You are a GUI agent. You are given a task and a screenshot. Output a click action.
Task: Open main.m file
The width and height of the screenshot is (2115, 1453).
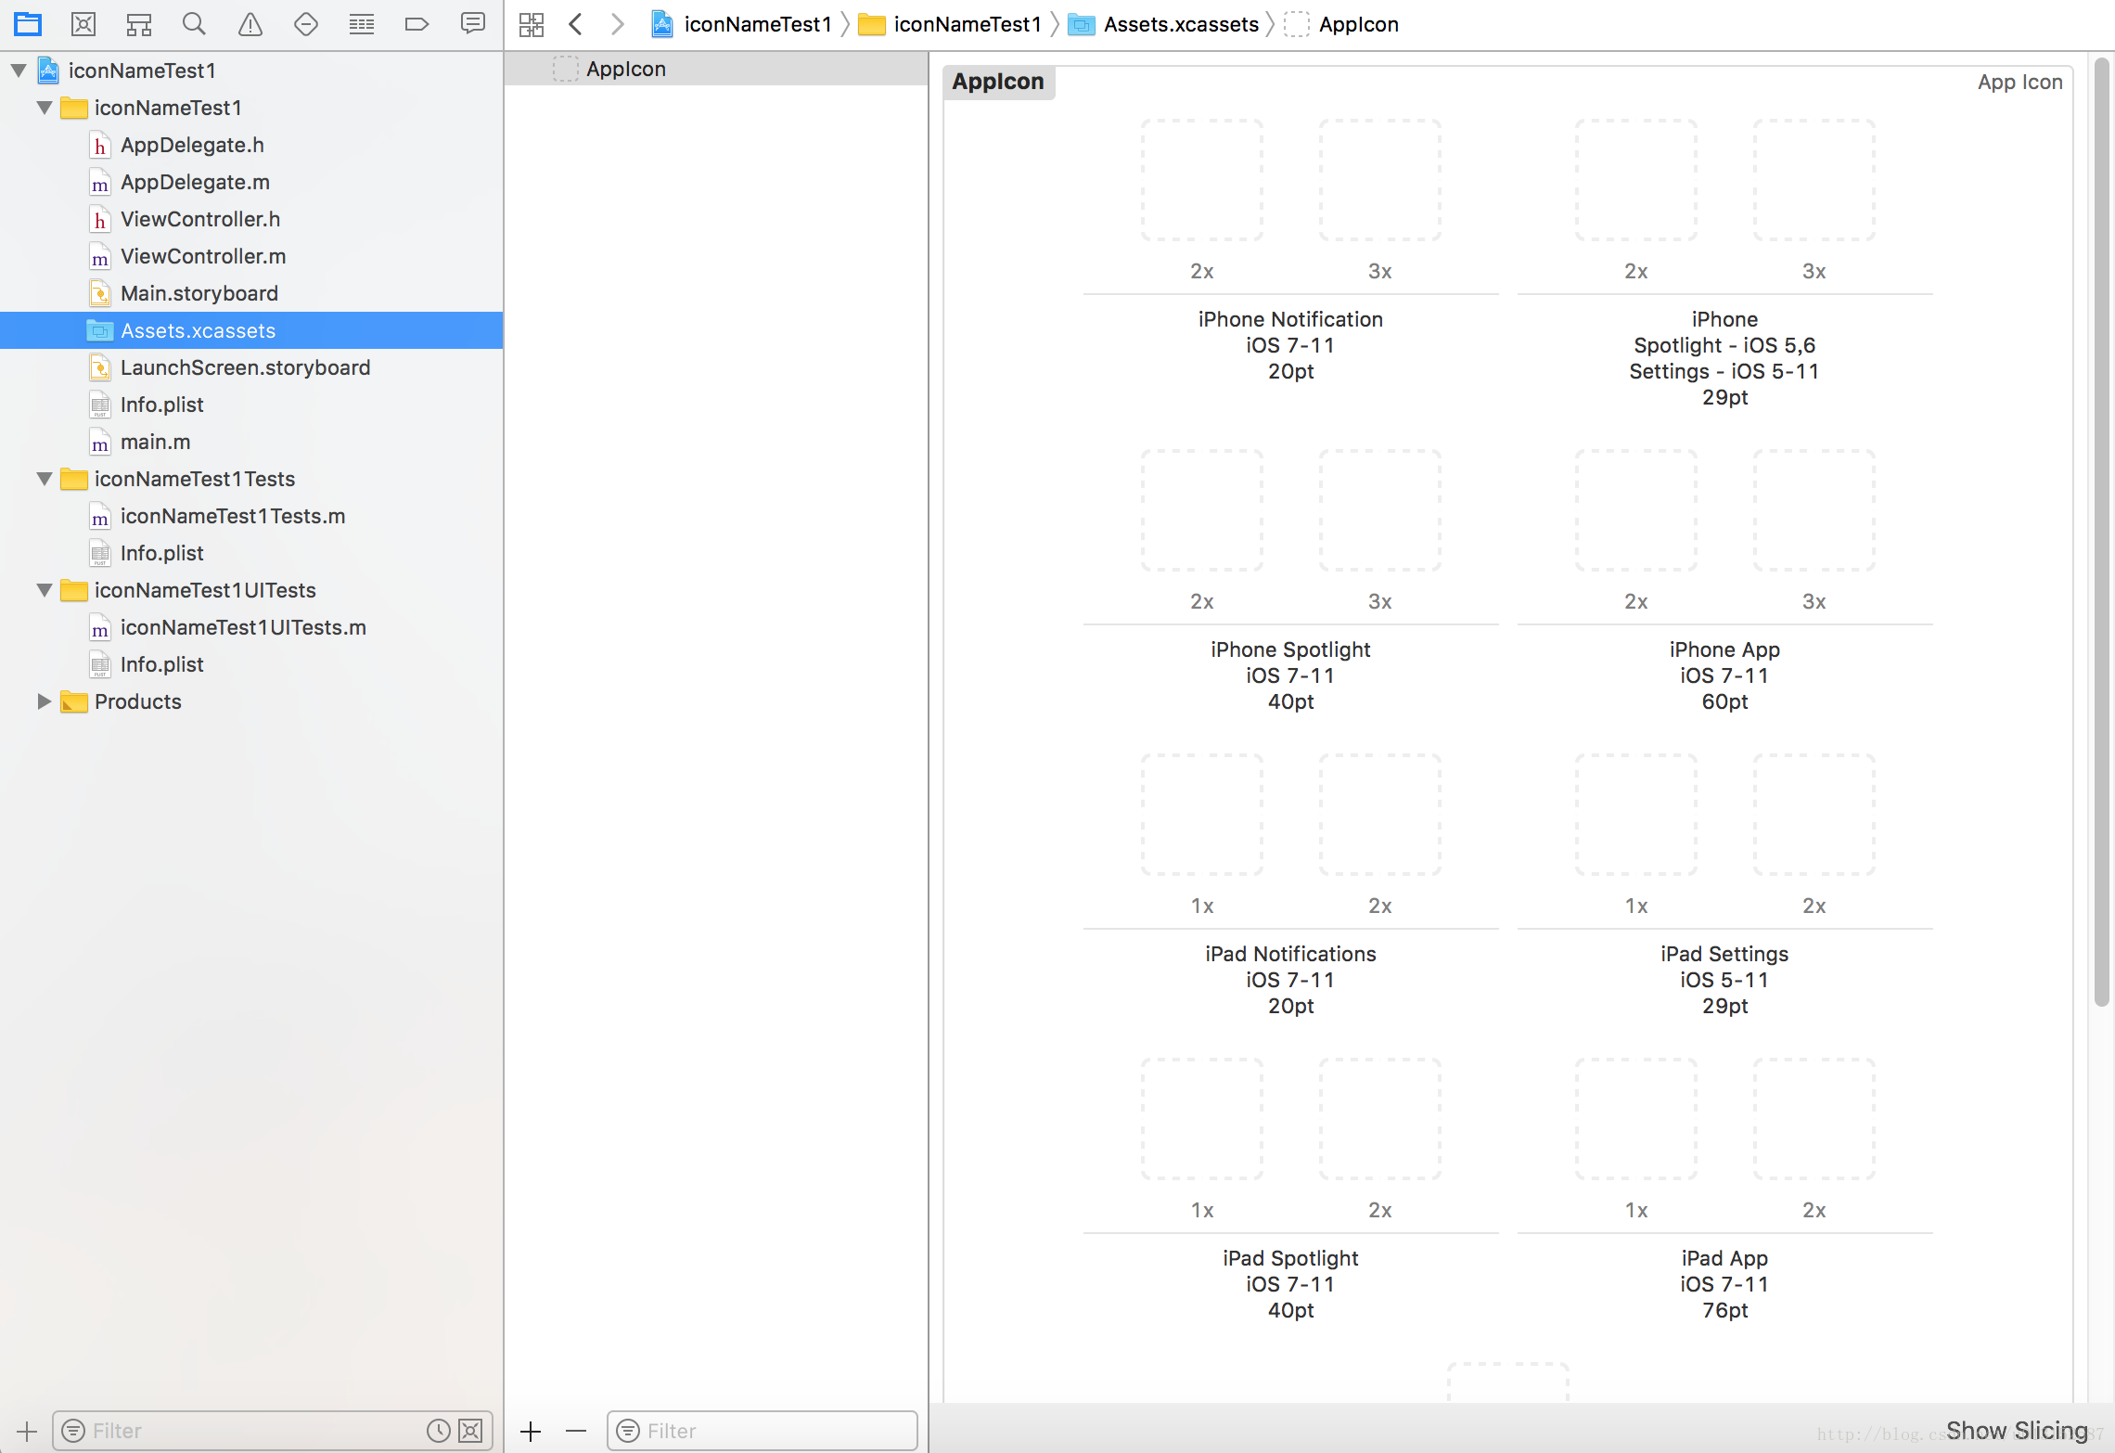[x=155, y=442]
